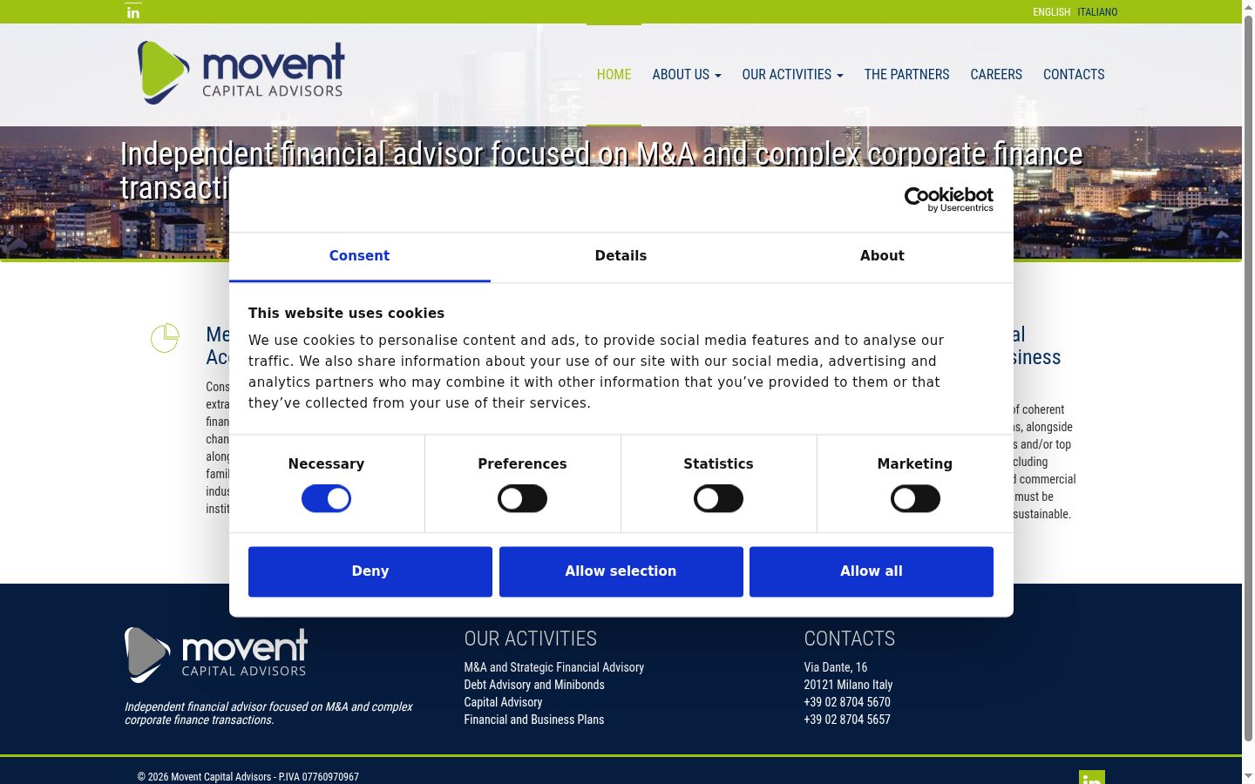Open the CONTACTS nav item

click(1074, 75)
